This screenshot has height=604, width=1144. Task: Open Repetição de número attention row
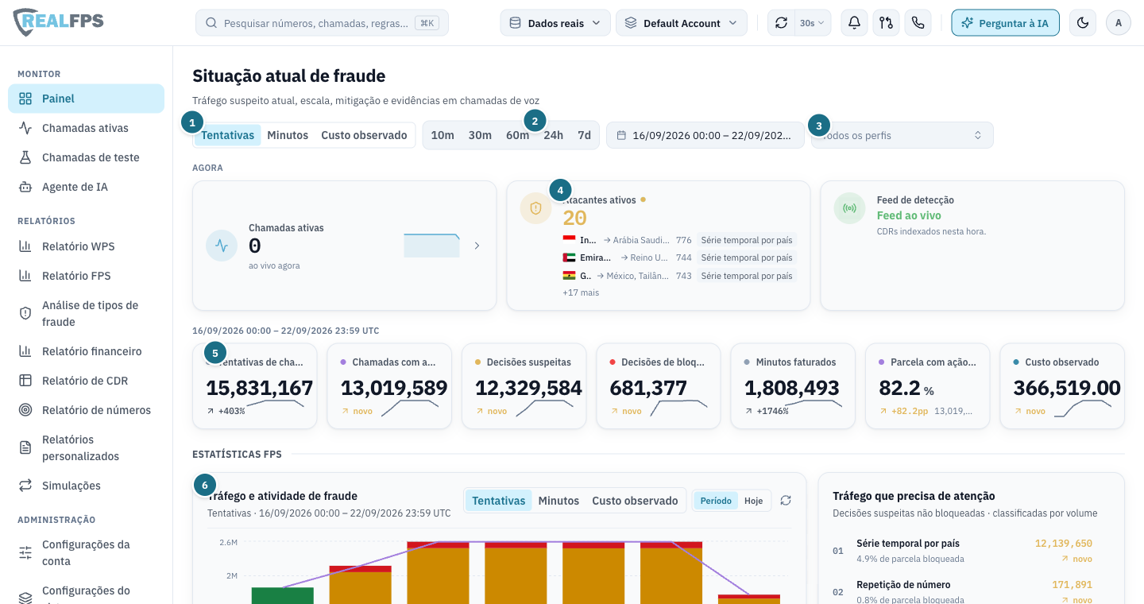click(971, 592)
